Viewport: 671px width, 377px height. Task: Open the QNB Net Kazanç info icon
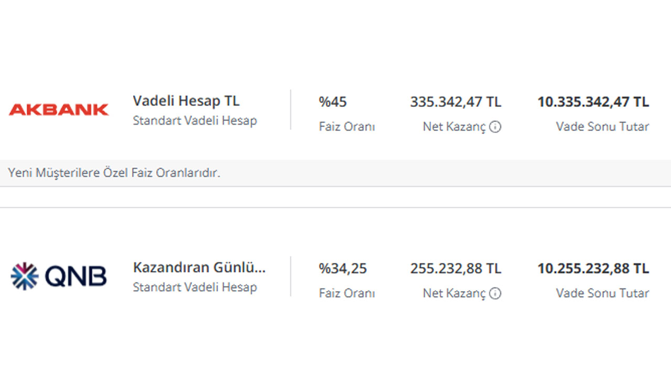(495, 294)
